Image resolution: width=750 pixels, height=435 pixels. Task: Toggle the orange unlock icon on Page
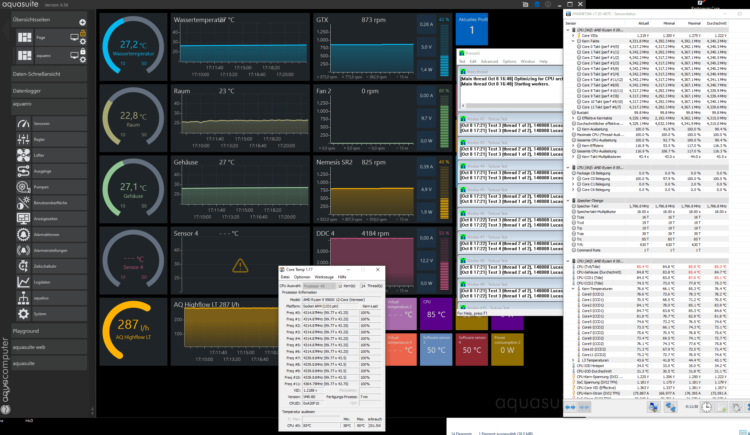[x=83, y=33]
